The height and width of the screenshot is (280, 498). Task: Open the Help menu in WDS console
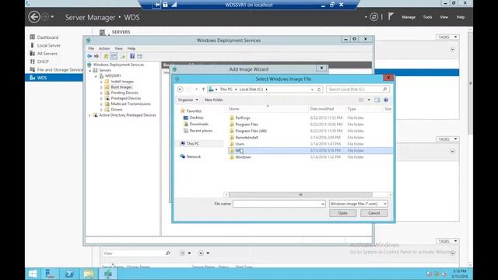(x=132, y=48)
